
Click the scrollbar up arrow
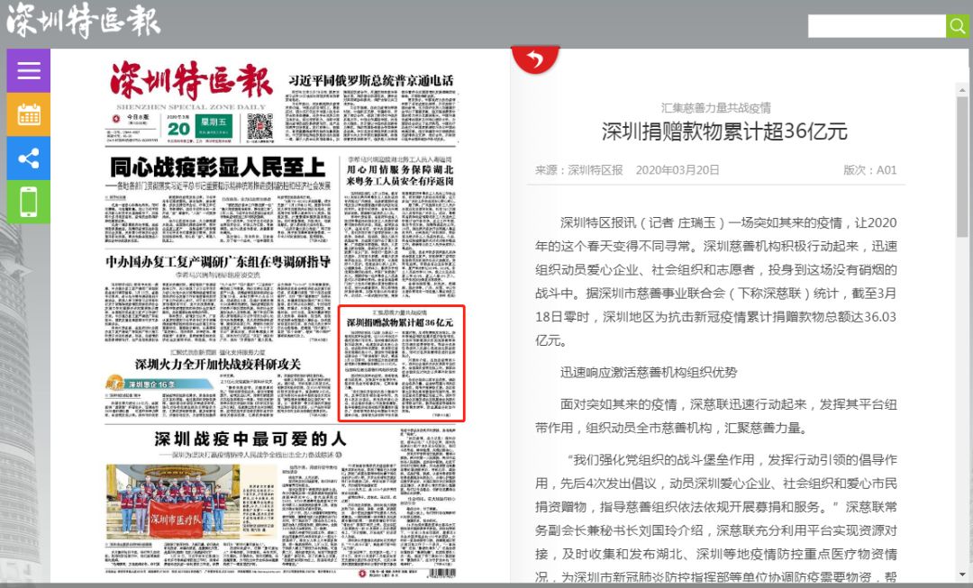point(962,91)
